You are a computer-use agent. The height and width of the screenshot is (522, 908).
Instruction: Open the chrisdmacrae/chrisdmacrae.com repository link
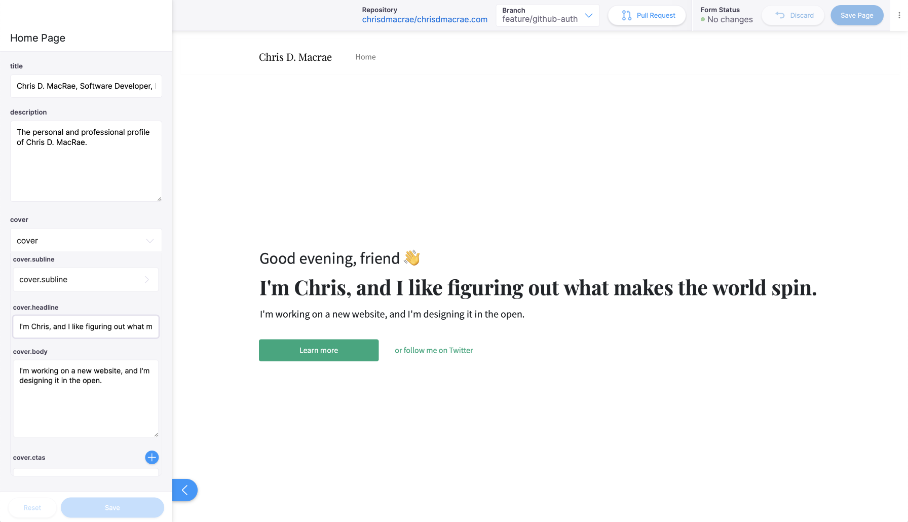tap(425, 19)
